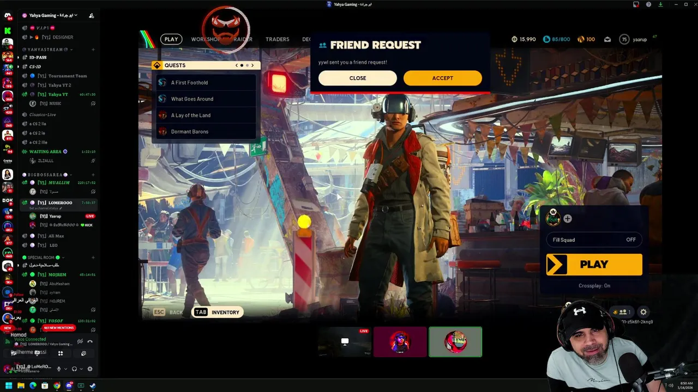Open game settings gear near social icon
This screenshot has width=698, height=392.
click(643, 312)
